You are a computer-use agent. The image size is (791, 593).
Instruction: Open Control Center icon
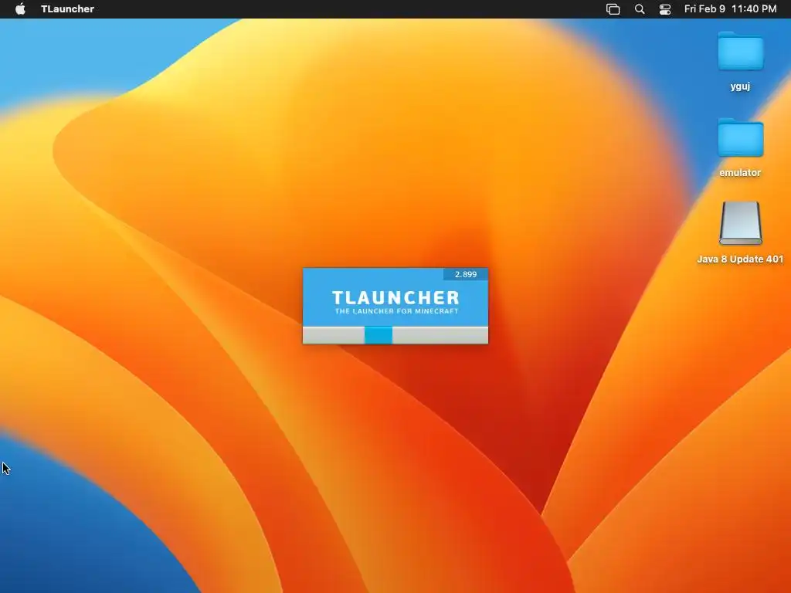pyautogui.click(x=665, y=9)
